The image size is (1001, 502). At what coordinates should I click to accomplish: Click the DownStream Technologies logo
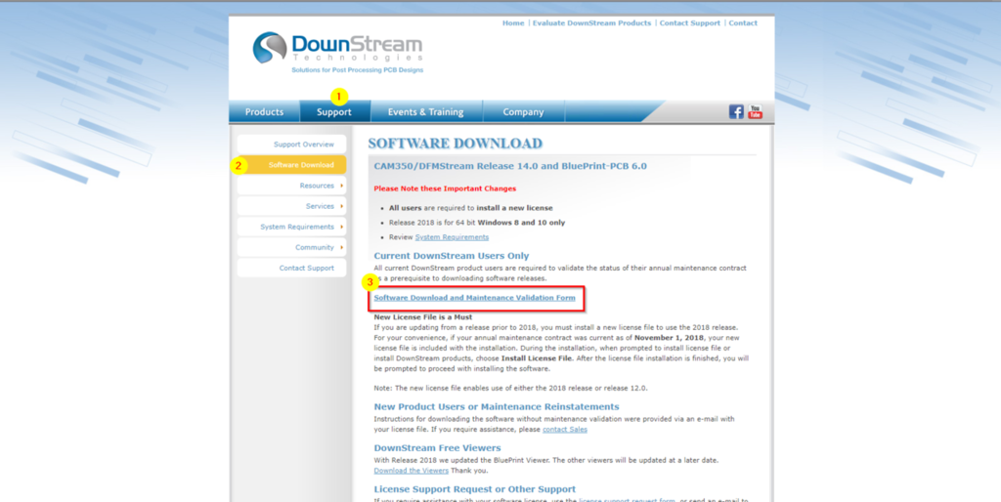337,53
